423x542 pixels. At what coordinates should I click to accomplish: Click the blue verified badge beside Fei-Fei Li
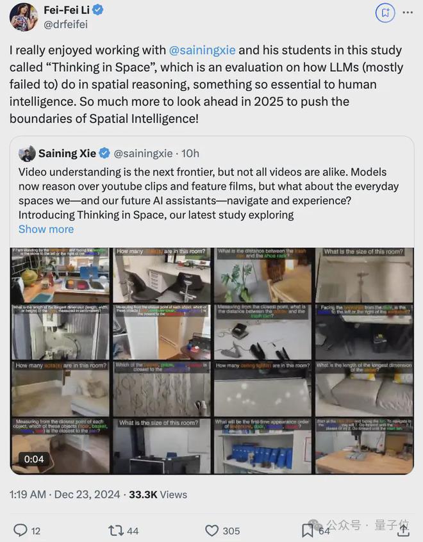tap(98, 10)
